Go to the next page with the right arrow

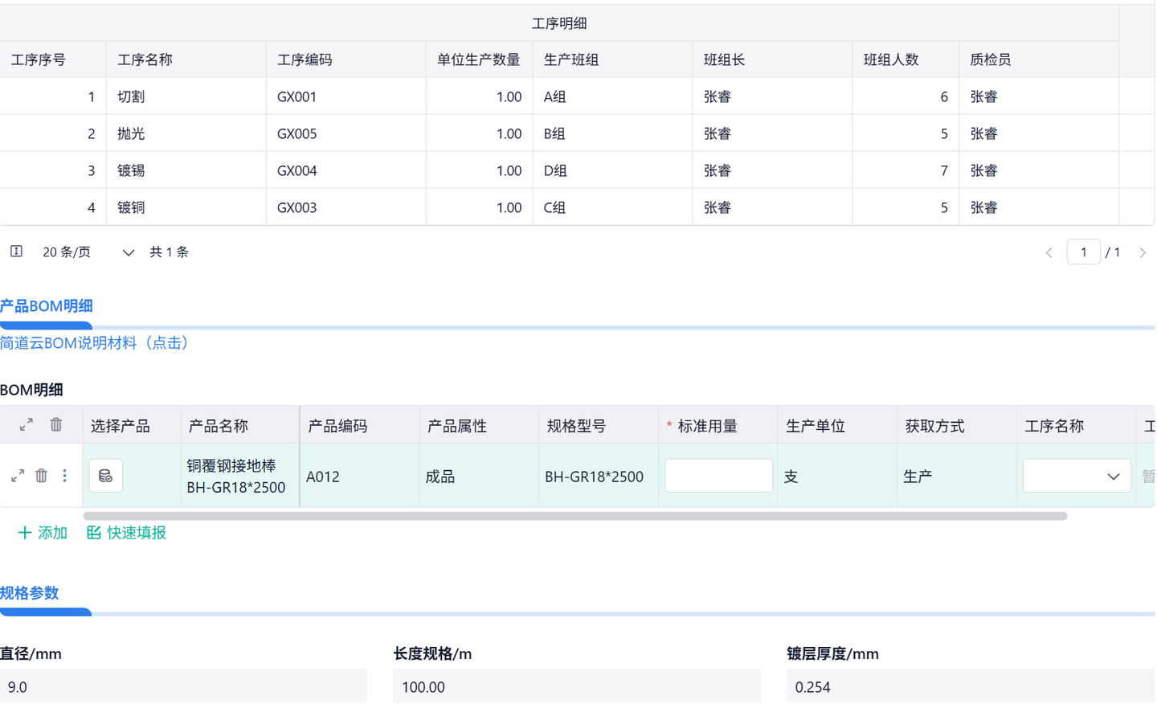[1143, 252]
